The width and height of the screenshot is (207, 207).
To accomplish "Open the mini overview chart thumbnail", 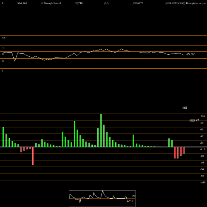I will pos(102,198).
